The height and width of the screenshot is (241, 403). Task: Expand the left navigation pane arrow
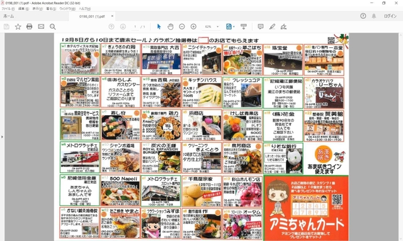click(2, 137)
